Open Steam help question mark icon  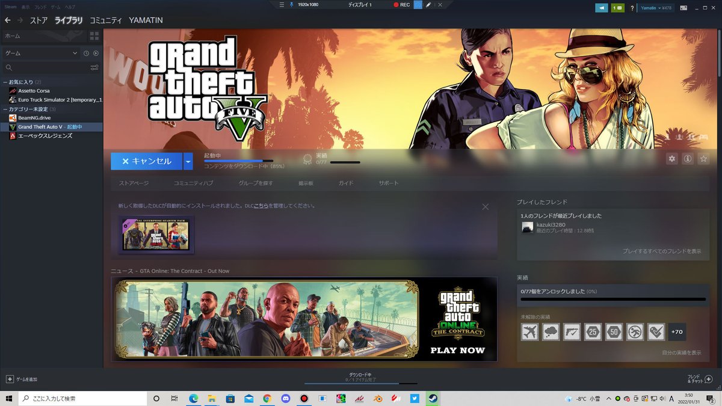634,8
